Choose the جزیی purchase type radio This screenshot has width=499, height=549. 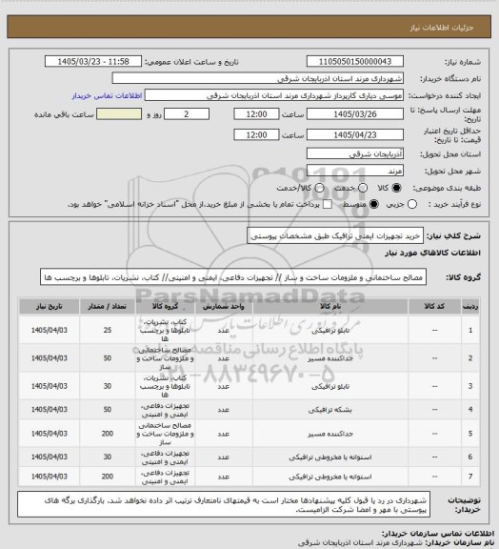pyautogui.click(x=412, y=204)
